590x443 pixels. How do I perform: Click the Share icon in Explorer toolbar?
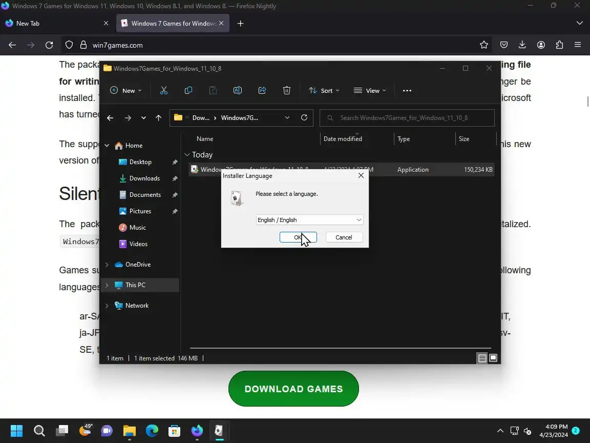262,90
